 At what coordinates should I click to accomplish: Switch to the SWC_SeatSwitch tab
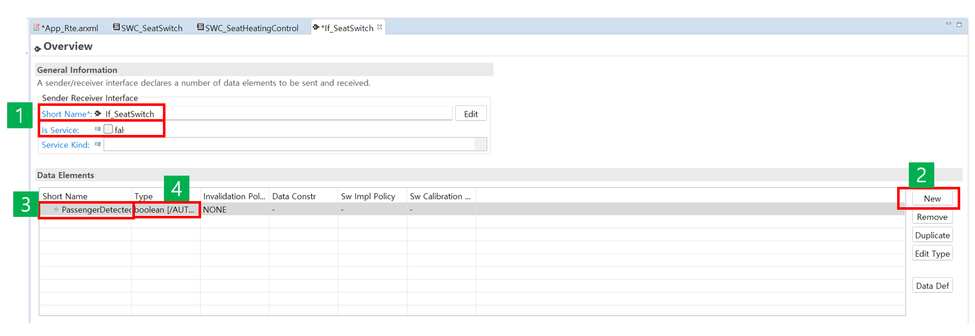pos(148,28)
